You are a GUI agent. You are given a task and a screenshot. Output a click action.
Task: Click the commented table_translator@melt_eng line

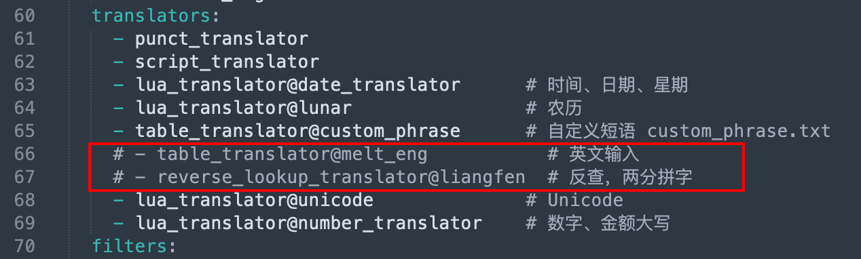click(x=270, y=154)
